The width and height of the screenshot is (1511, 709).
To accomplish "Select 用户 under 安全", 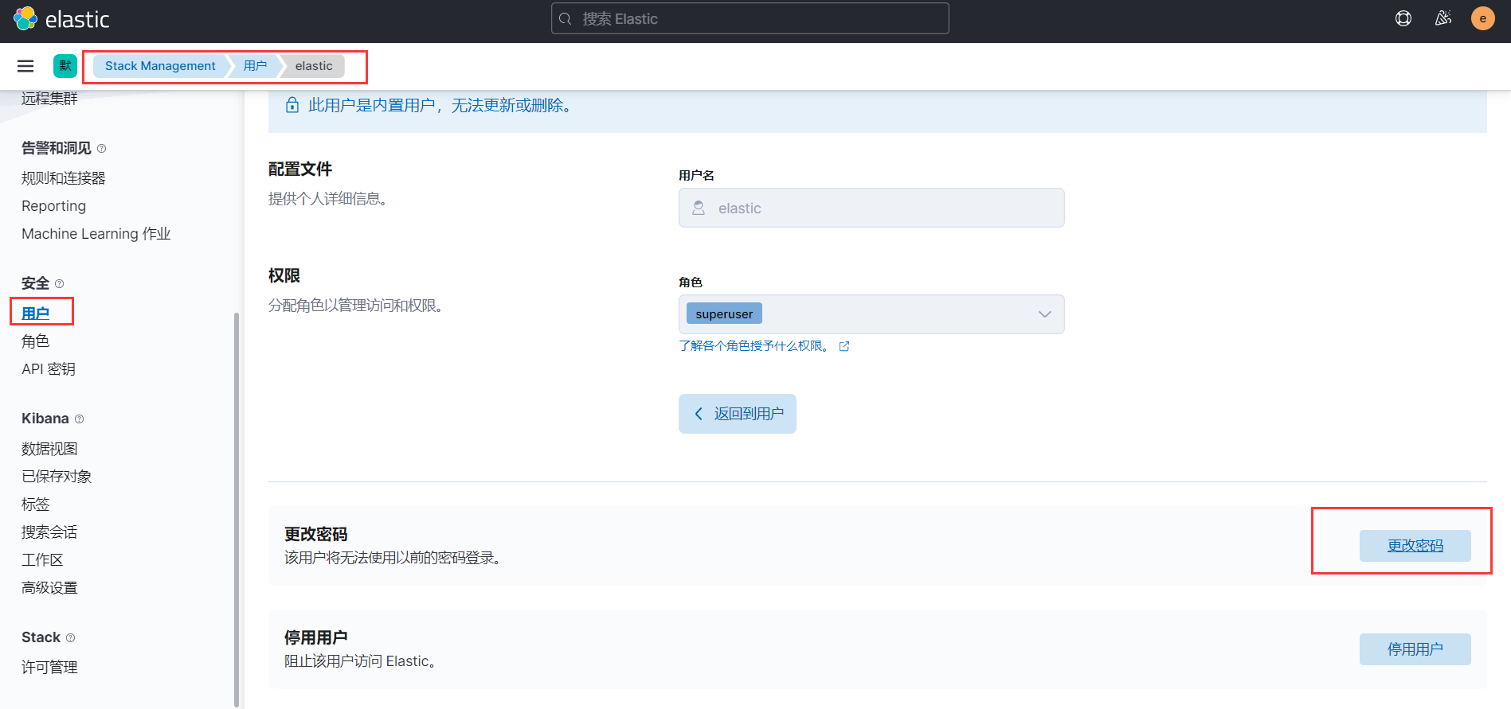I will click(x=36, y=314).
